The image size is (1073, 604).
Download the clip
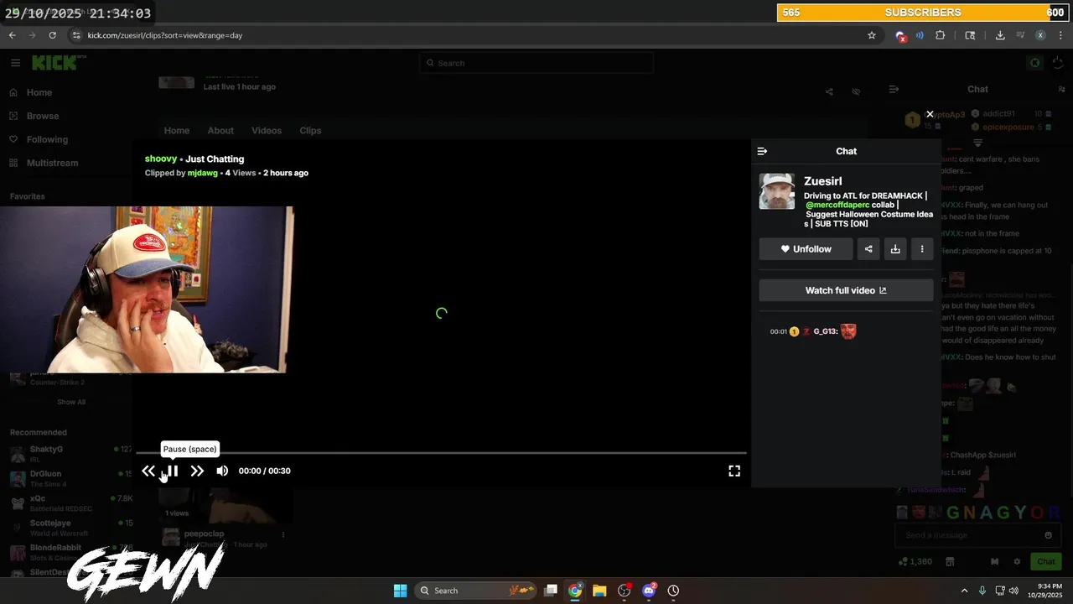click(x=895, y=249)
